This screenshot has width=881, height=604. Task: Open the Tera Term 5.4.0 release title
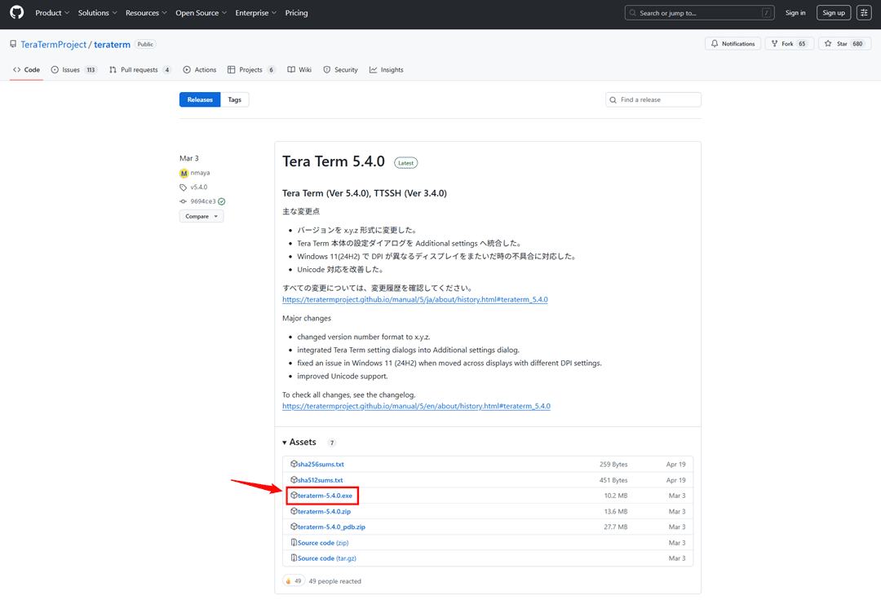(333, 161)
